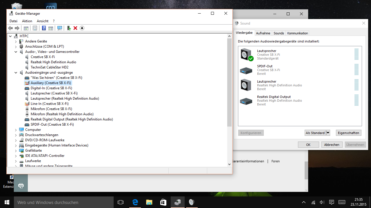Switch to the Sounds tab
The image size is (371, 208).
pos(279,33)
